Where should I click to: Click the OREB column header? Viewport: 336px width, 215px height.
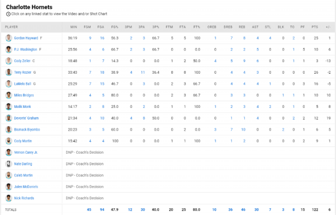(x=212, y=27)
